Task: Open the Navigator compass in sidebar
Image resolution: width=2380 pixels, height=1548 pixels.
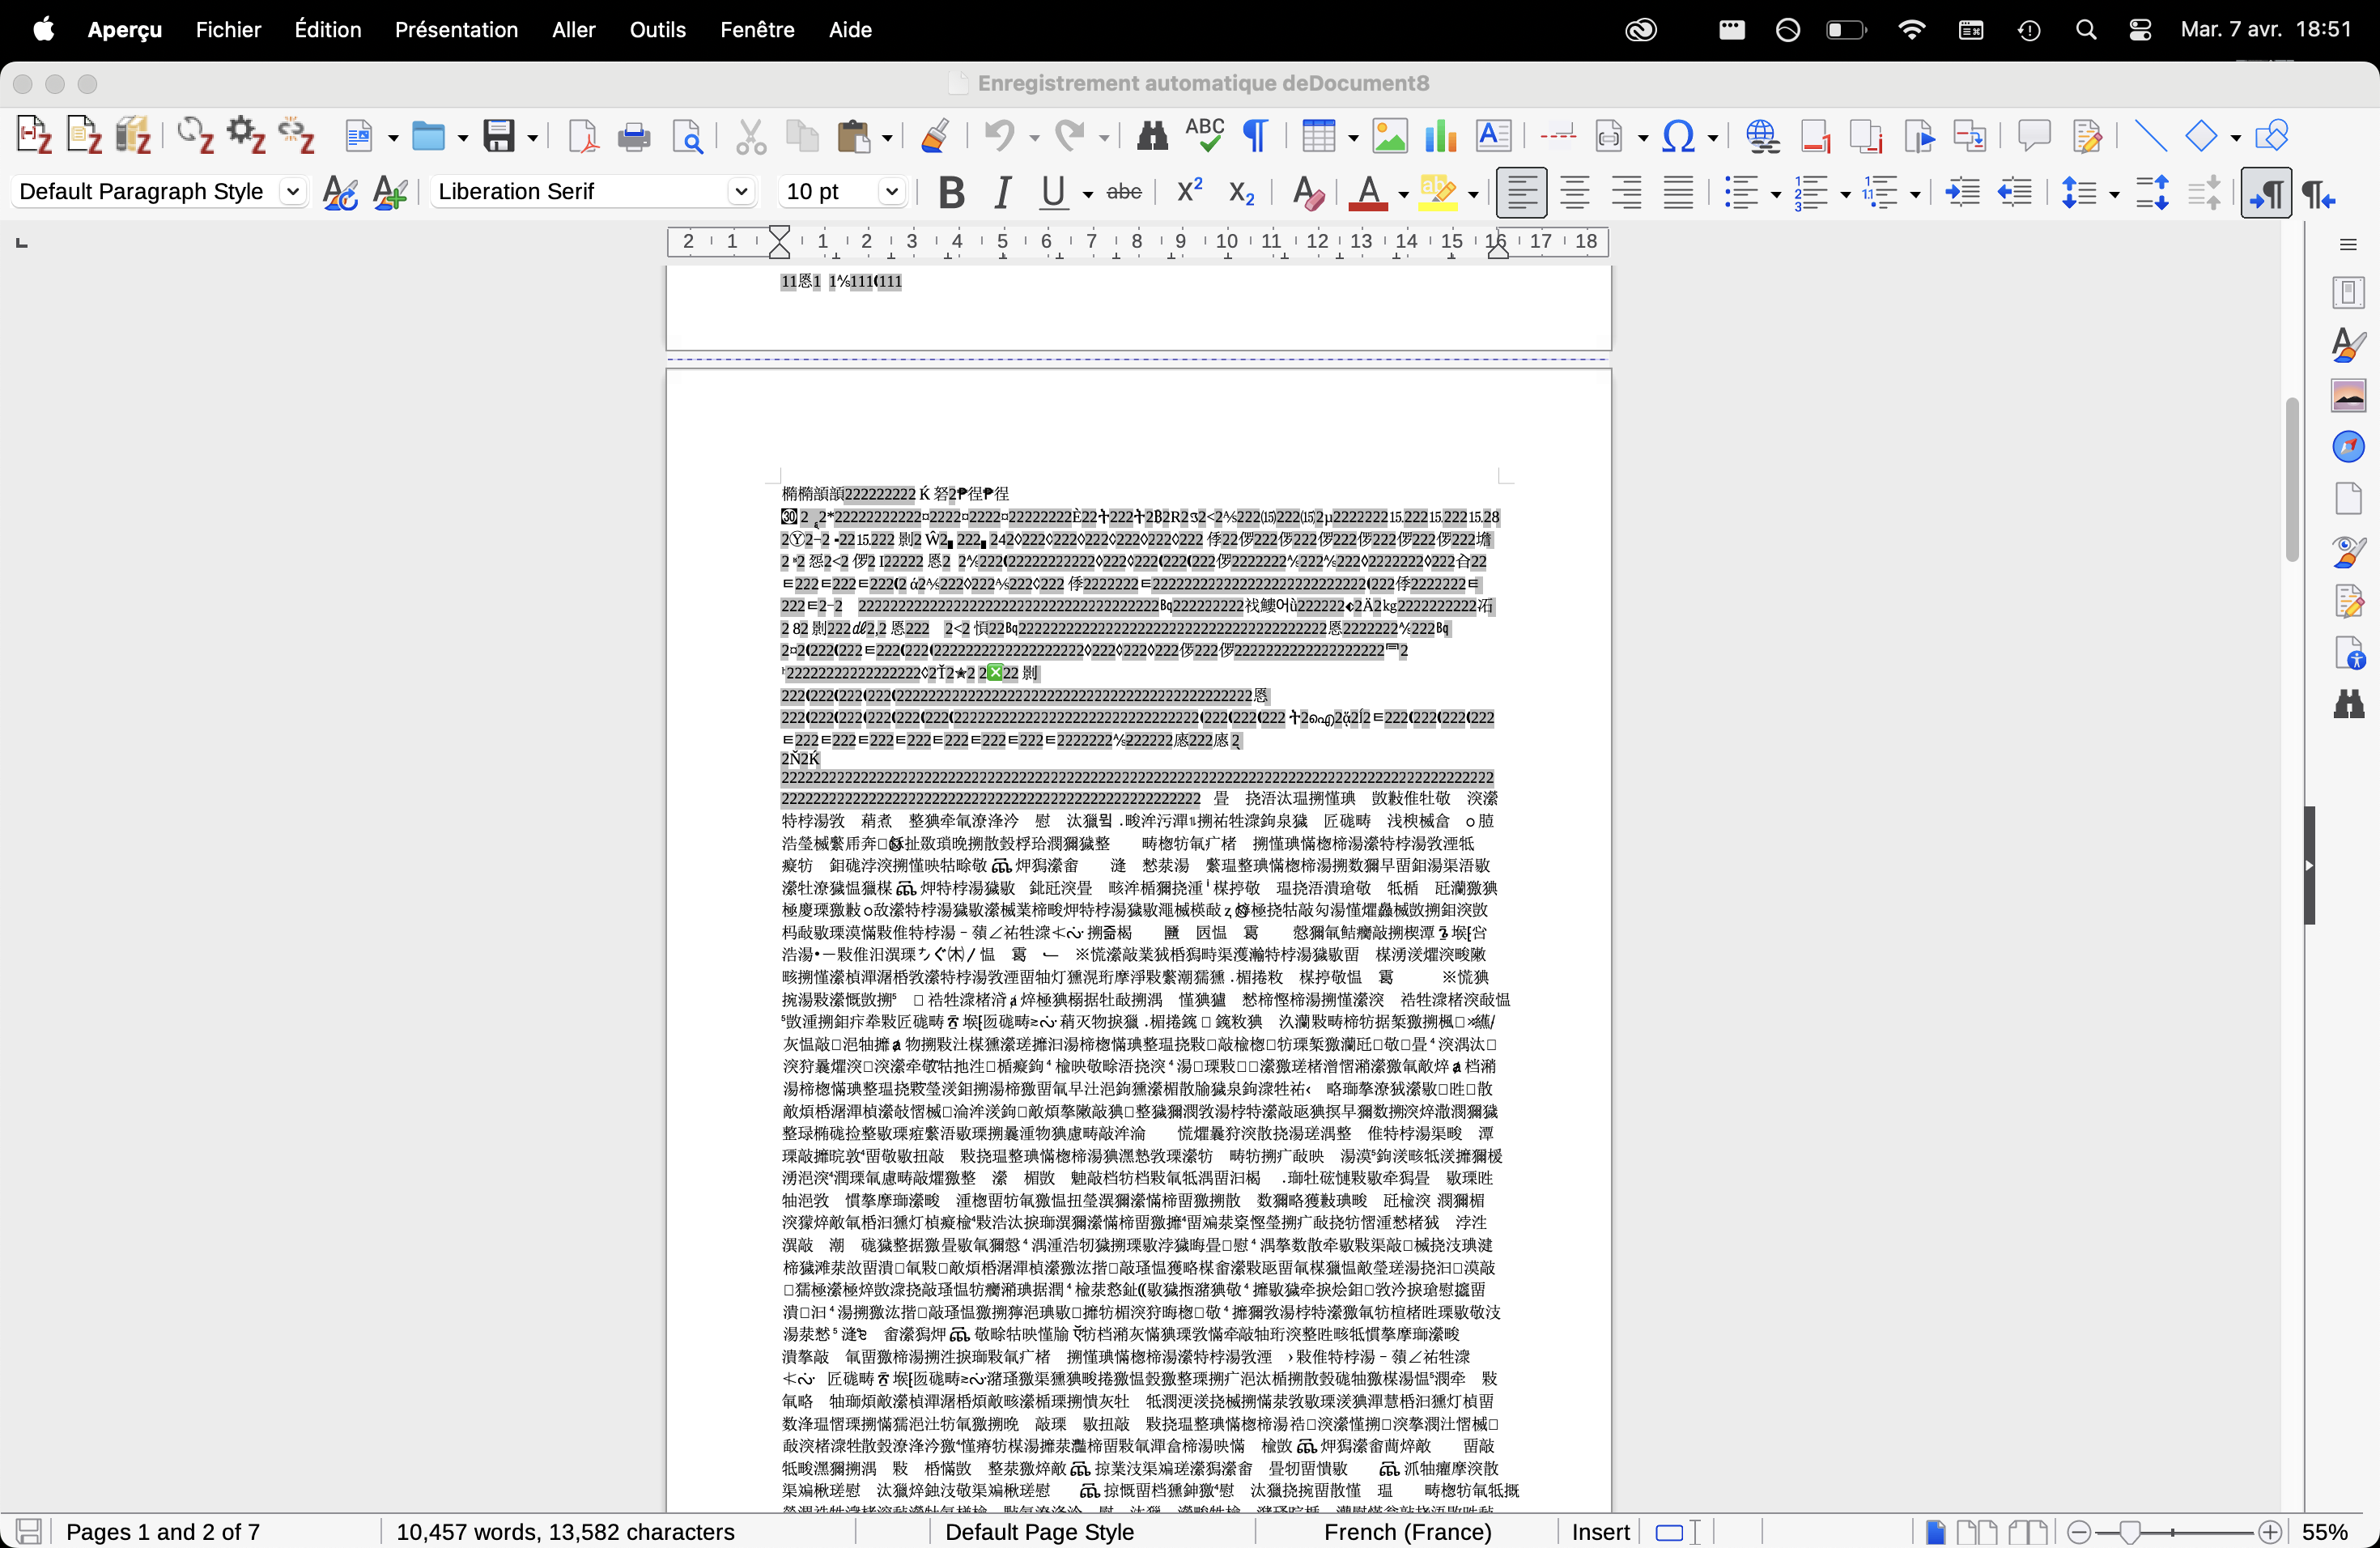Action: click(2348, 446)
